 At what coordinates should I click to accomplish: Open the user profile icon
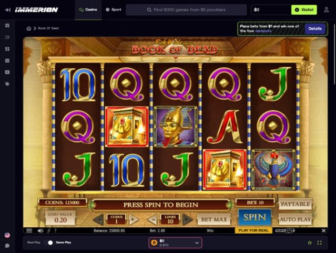pos(326,10)
